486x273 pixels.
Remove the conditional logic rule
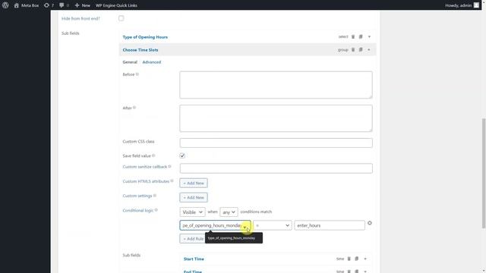(370, 223)
